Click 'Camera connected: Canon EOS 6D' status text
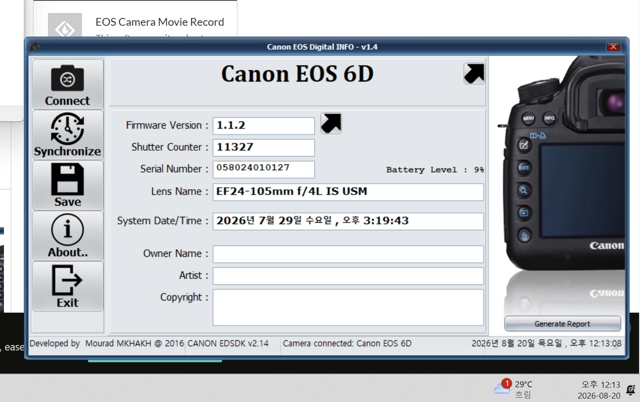The width and height of the screenshot is (640, 402). click(x=347, y=343)
